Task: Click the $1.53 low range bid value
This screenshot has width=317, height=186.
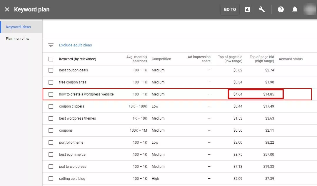Action: [x=238, y=118]
